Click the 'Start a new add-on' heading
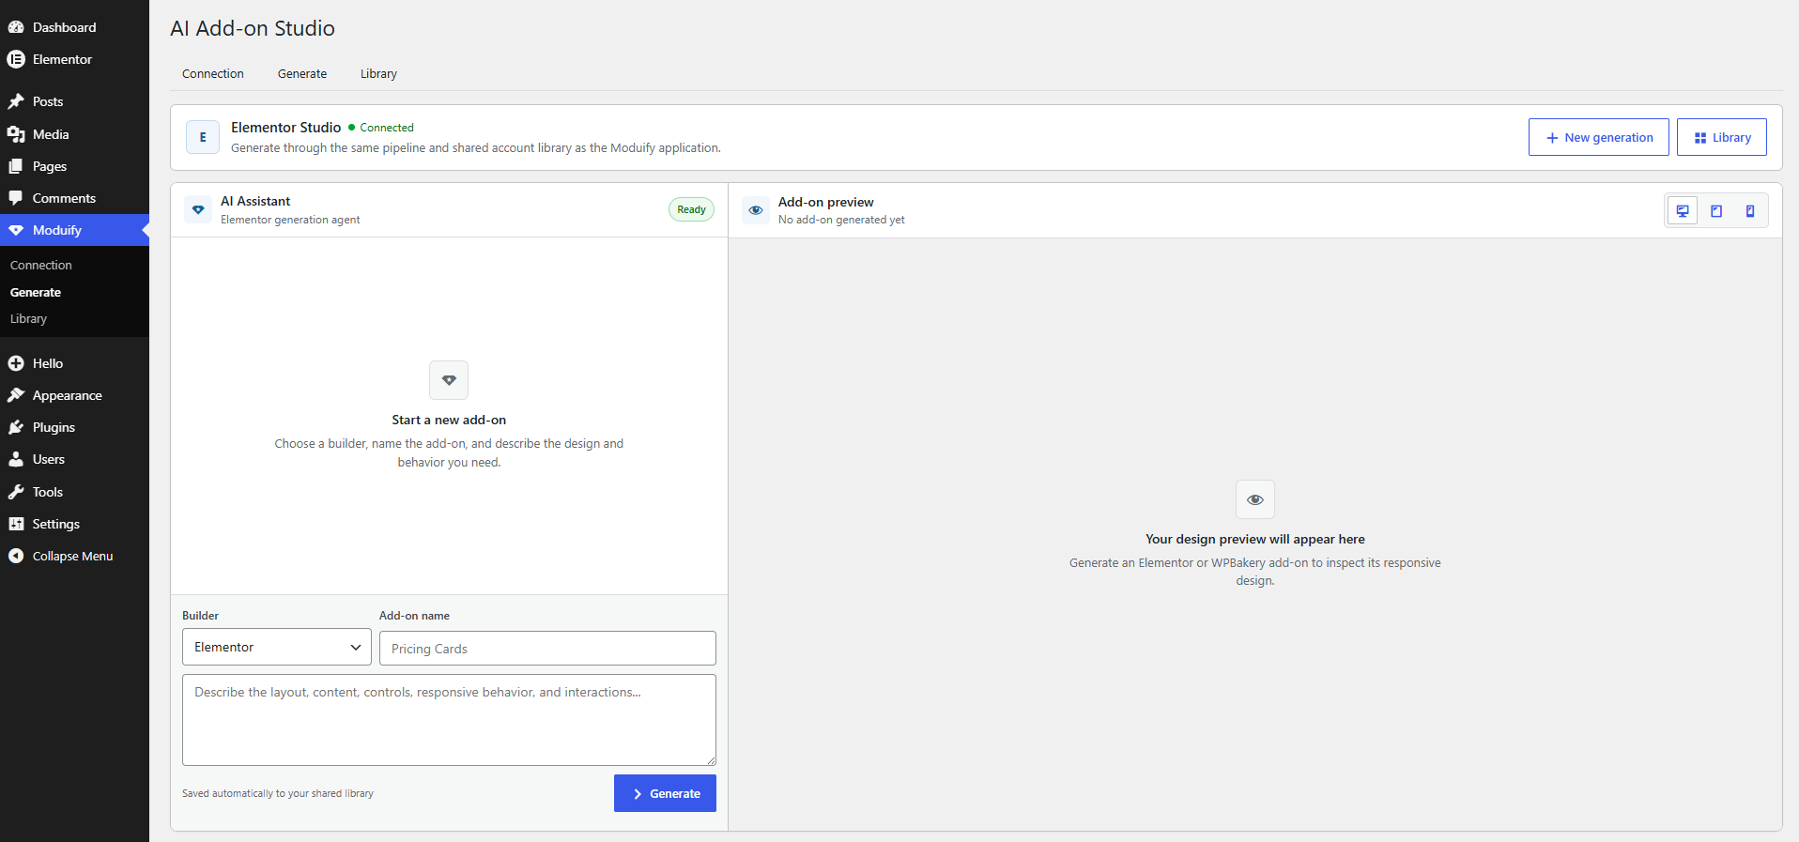The width and height of the screenshot is (1799, 842). pos(449,420)
